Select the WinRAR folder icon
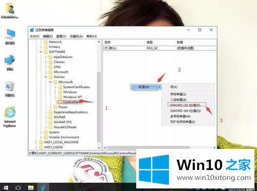Screen dimensions: 257x191 [x=50, y=117]
